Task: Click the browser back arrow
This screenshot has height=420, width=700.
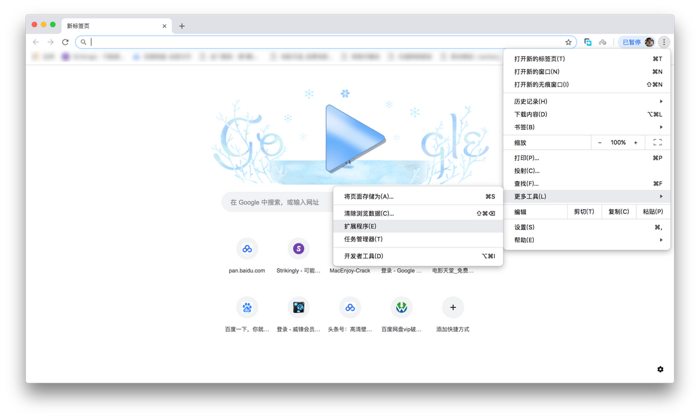Action: 36,42
